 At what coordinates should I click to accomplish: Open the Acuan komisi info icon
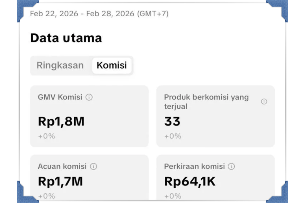coord(93,166)
